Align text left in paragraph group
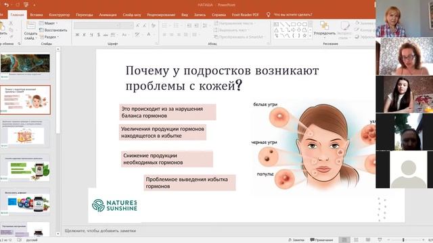Image resolution: width=433 pixels, height=243 pixels. click(164, 34)
